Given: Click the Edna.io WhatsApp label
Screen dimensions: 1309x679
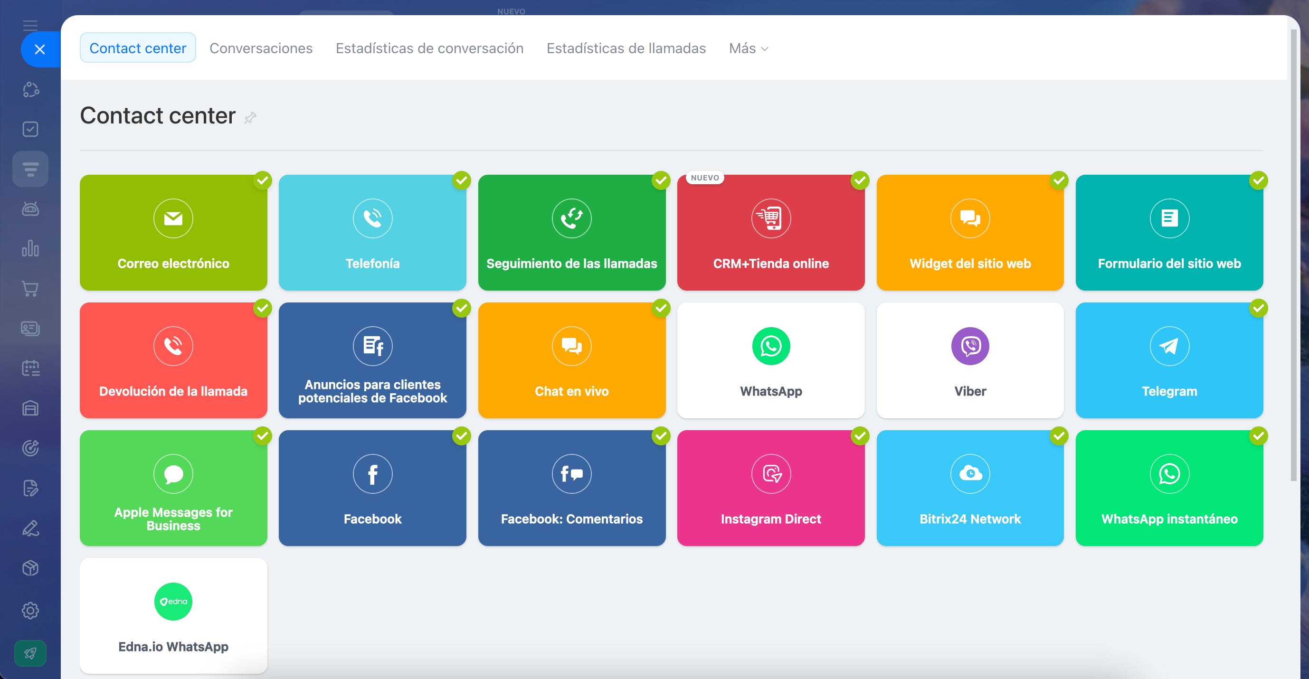Looking at the screenshot, I should coord(173,647).
